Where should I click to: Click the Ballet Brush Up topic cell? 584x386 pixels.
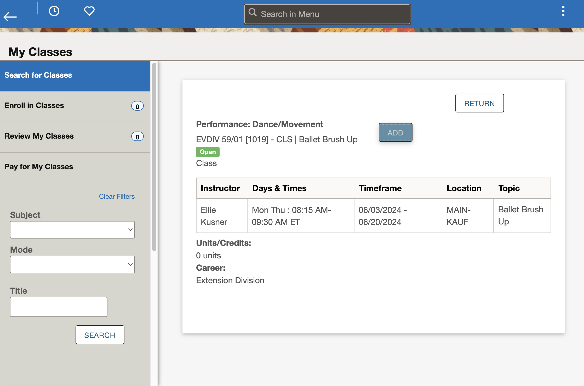tap(522, 216)
